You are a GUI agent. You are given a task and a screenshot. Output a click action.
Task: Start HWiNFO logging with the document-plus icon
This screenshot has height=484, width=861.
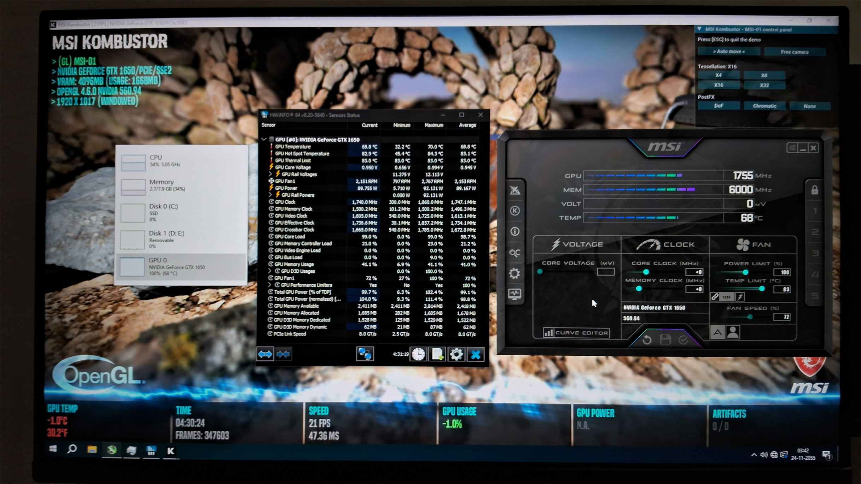click(x=437, y=354)
